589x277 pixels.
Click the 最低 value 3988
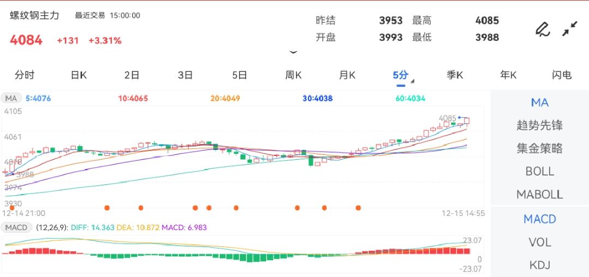point(487,37)
